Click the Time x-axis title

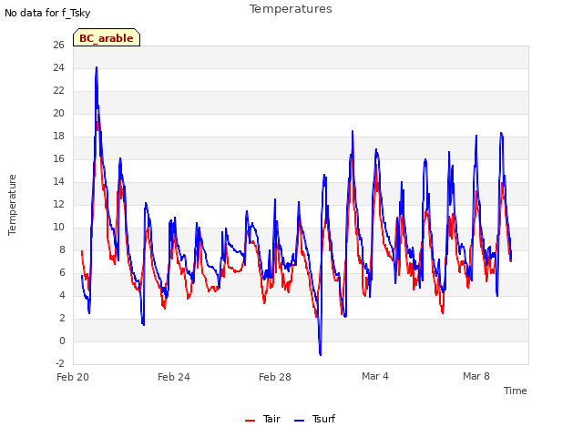(515, 391)
